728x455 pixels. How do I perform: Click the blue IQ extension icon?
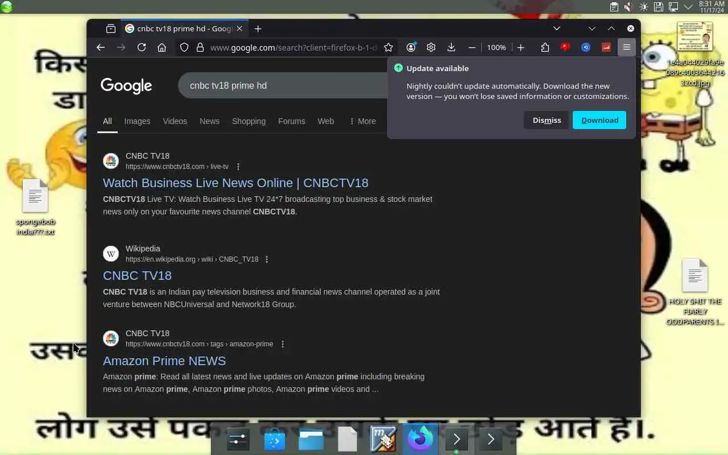click(586, 48)
